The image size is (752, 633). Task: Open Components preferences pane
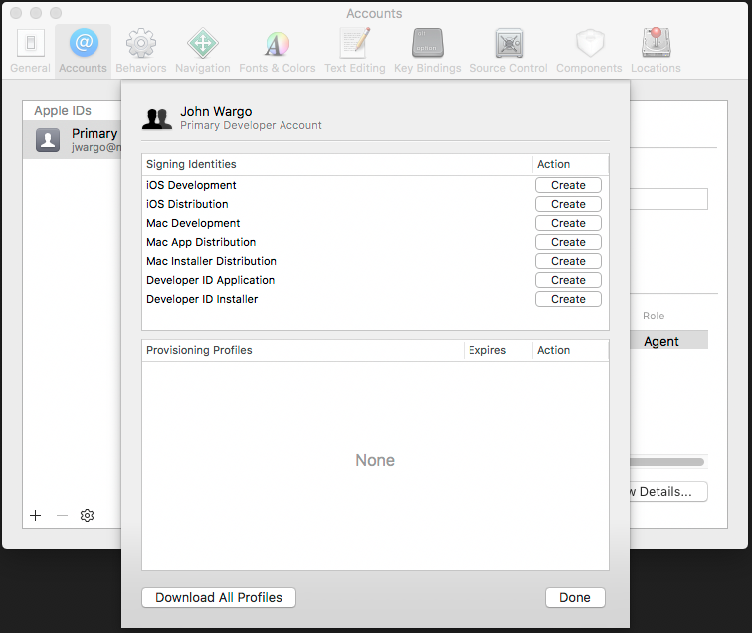click(x=589, y=51)
